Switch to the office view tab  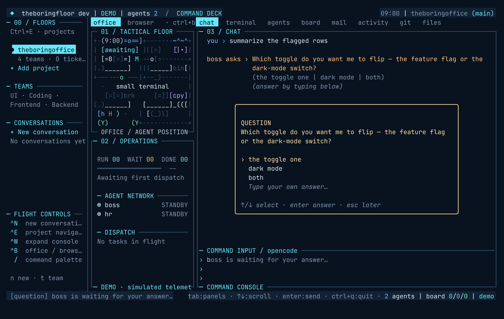(106, 22)
